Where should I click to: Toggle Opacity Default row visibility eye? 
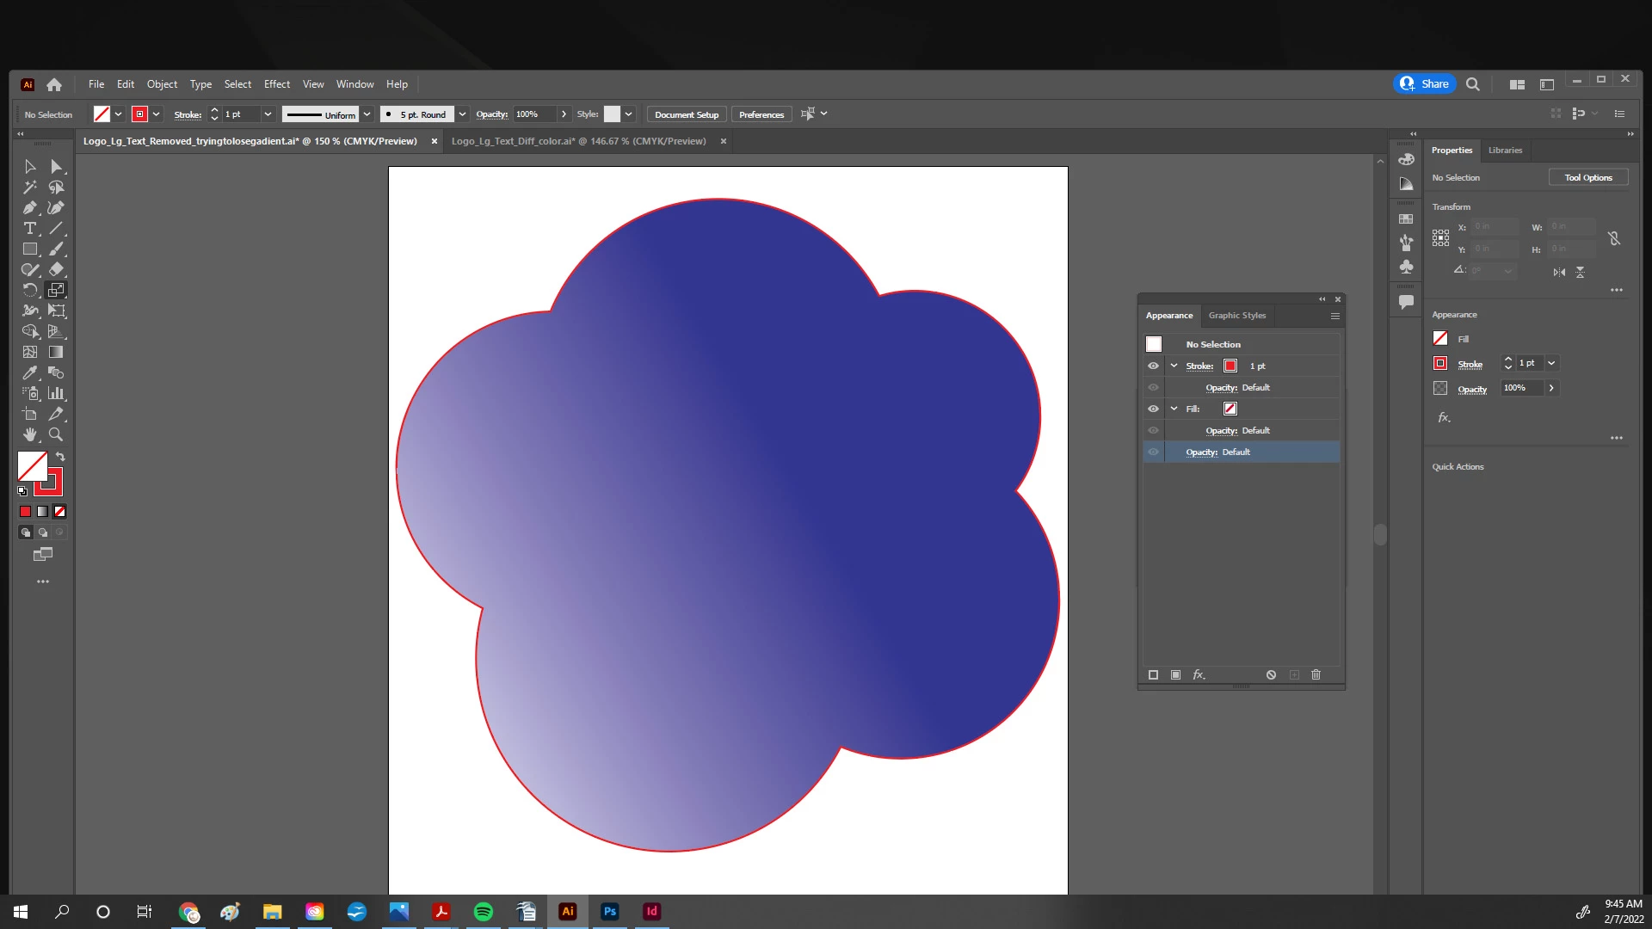pos(1153,452)
